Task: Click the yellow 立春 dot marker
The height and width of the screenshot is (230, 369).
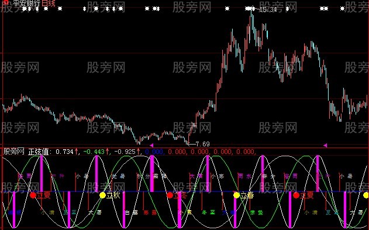Action: click(x=236, y=195)
